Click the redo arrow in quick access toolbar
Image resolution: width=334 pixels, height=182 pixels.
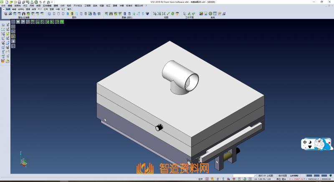pos(44,2)
